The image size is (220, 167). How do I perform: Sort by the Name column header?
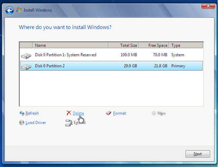[x=70, y=45]
